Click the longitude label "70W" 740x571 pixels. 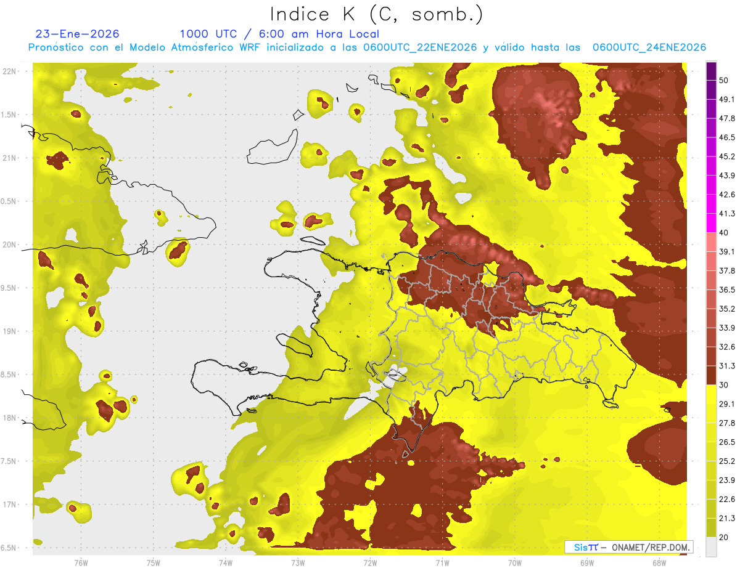(515, 562)
